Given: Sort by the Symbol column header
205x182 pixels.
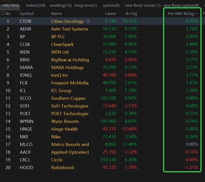Looking at the screenshot, I should point(26,14).
